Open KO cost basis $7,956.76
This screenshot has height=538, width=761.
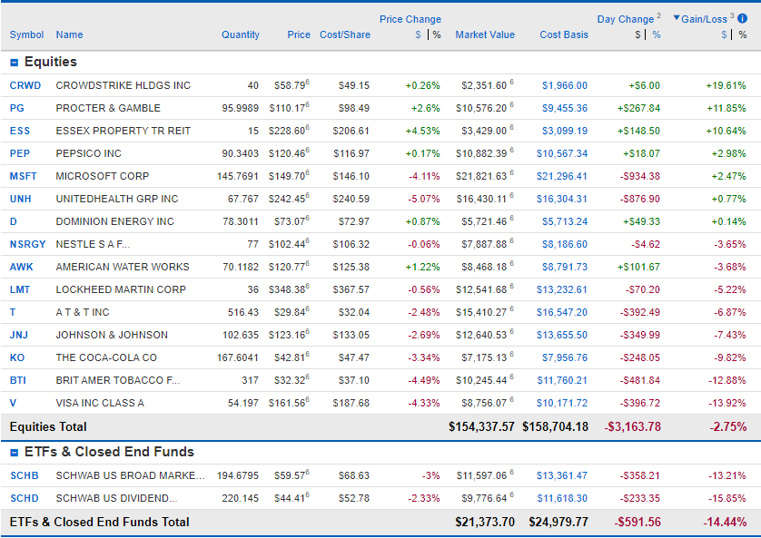pos(565,358)
